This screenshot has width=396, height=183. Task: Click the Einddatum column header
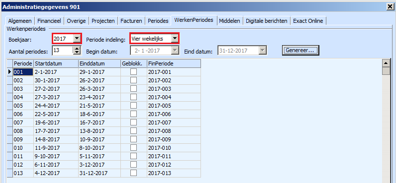[x=99, y=63]
